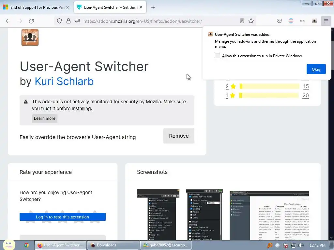The image size is (334, 250).
Task: Click the page scrollbar down arrow
Action: point(331,238)
